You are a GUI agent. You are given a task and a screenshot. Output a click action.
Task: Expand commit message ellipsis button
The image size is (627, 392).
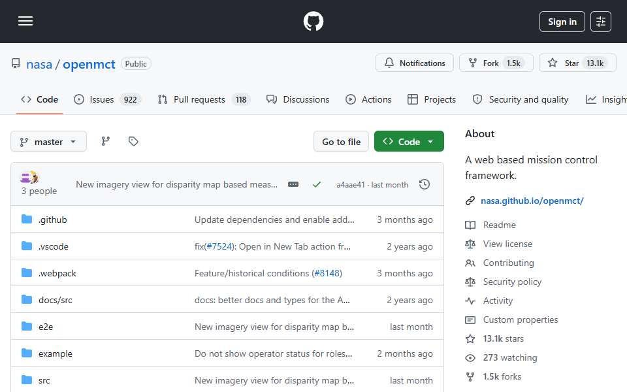[x=293, y=184]
